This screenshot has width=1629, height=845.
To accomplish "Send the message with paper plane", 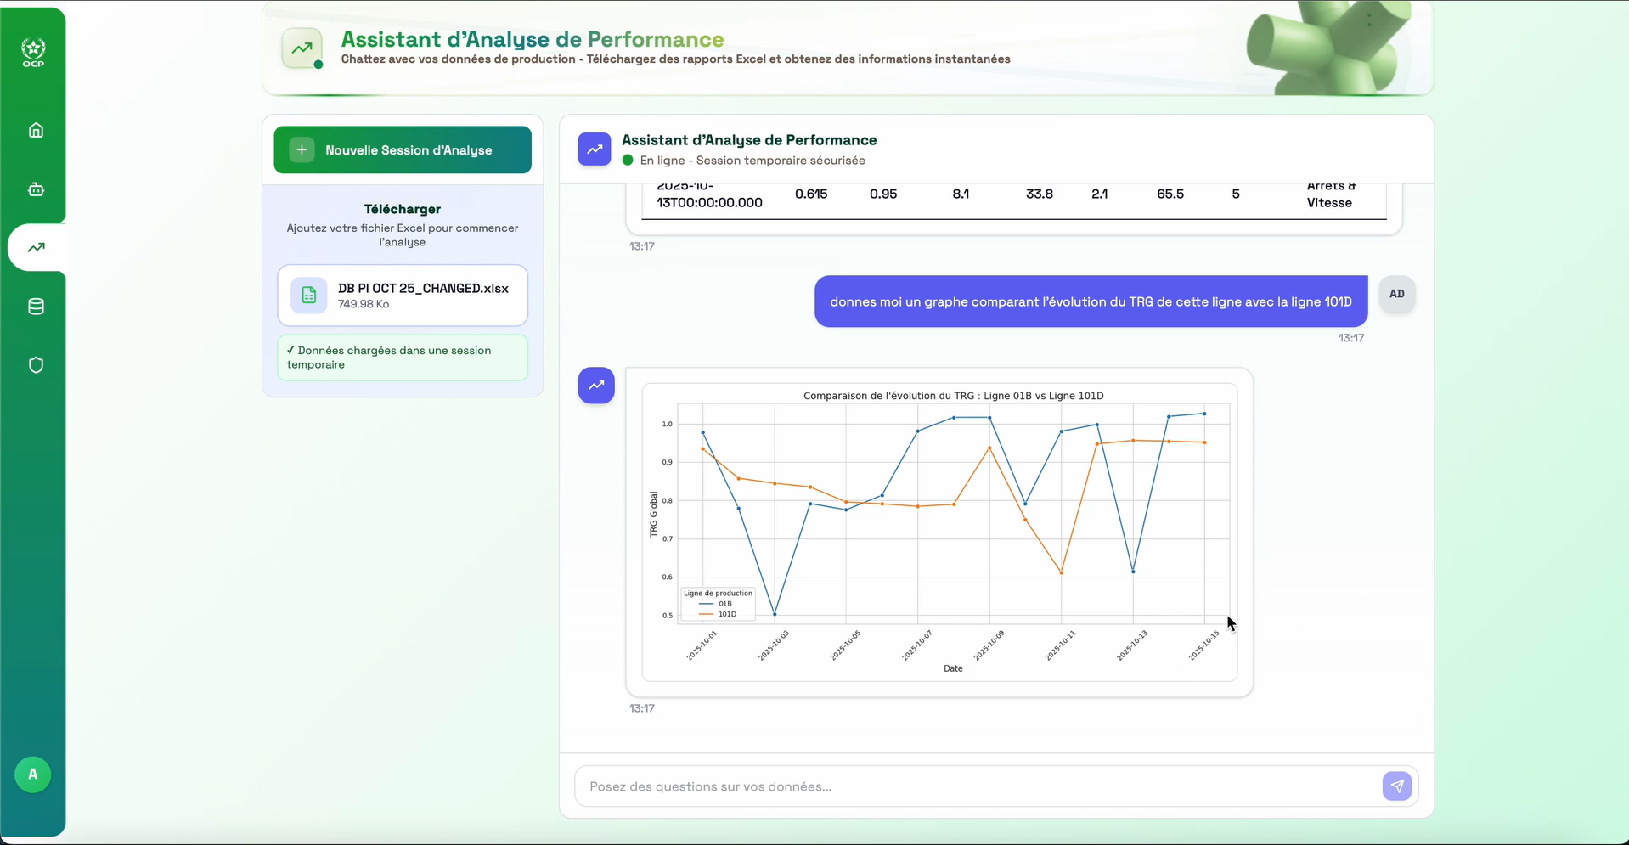I will point(1397,786).
